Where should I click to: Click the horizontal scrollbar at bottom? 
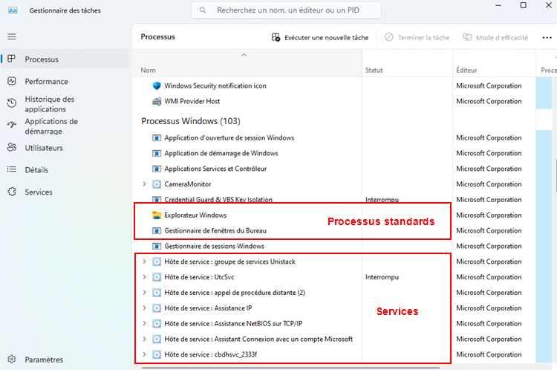(x=290, y=368)
